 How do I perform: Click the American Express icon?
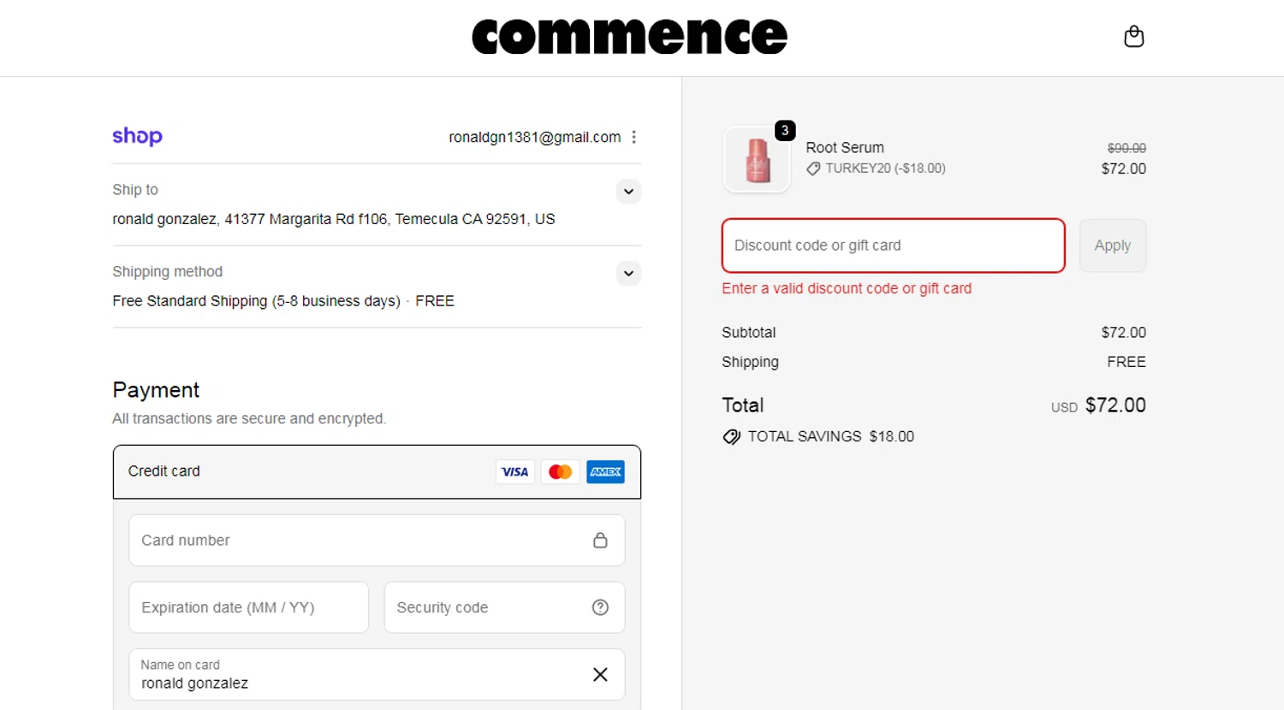tap(605, 471)
